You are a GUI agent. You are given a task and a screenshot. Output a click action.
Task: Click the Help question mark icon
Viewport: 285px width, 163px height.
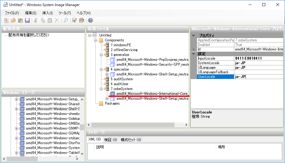(90, 20)
